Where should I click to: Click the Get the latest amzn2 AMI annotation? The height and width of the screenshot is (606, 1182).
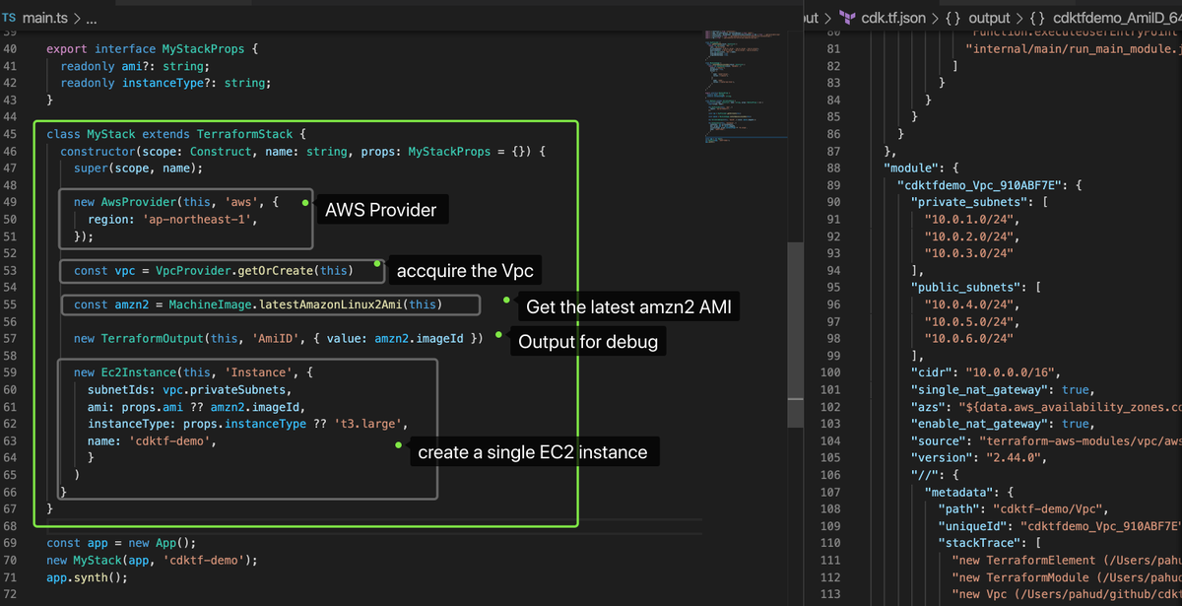pyautogui.click(x=627, y=306)
